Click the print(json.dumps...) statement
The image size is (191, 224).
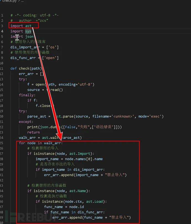click(74, 127)
